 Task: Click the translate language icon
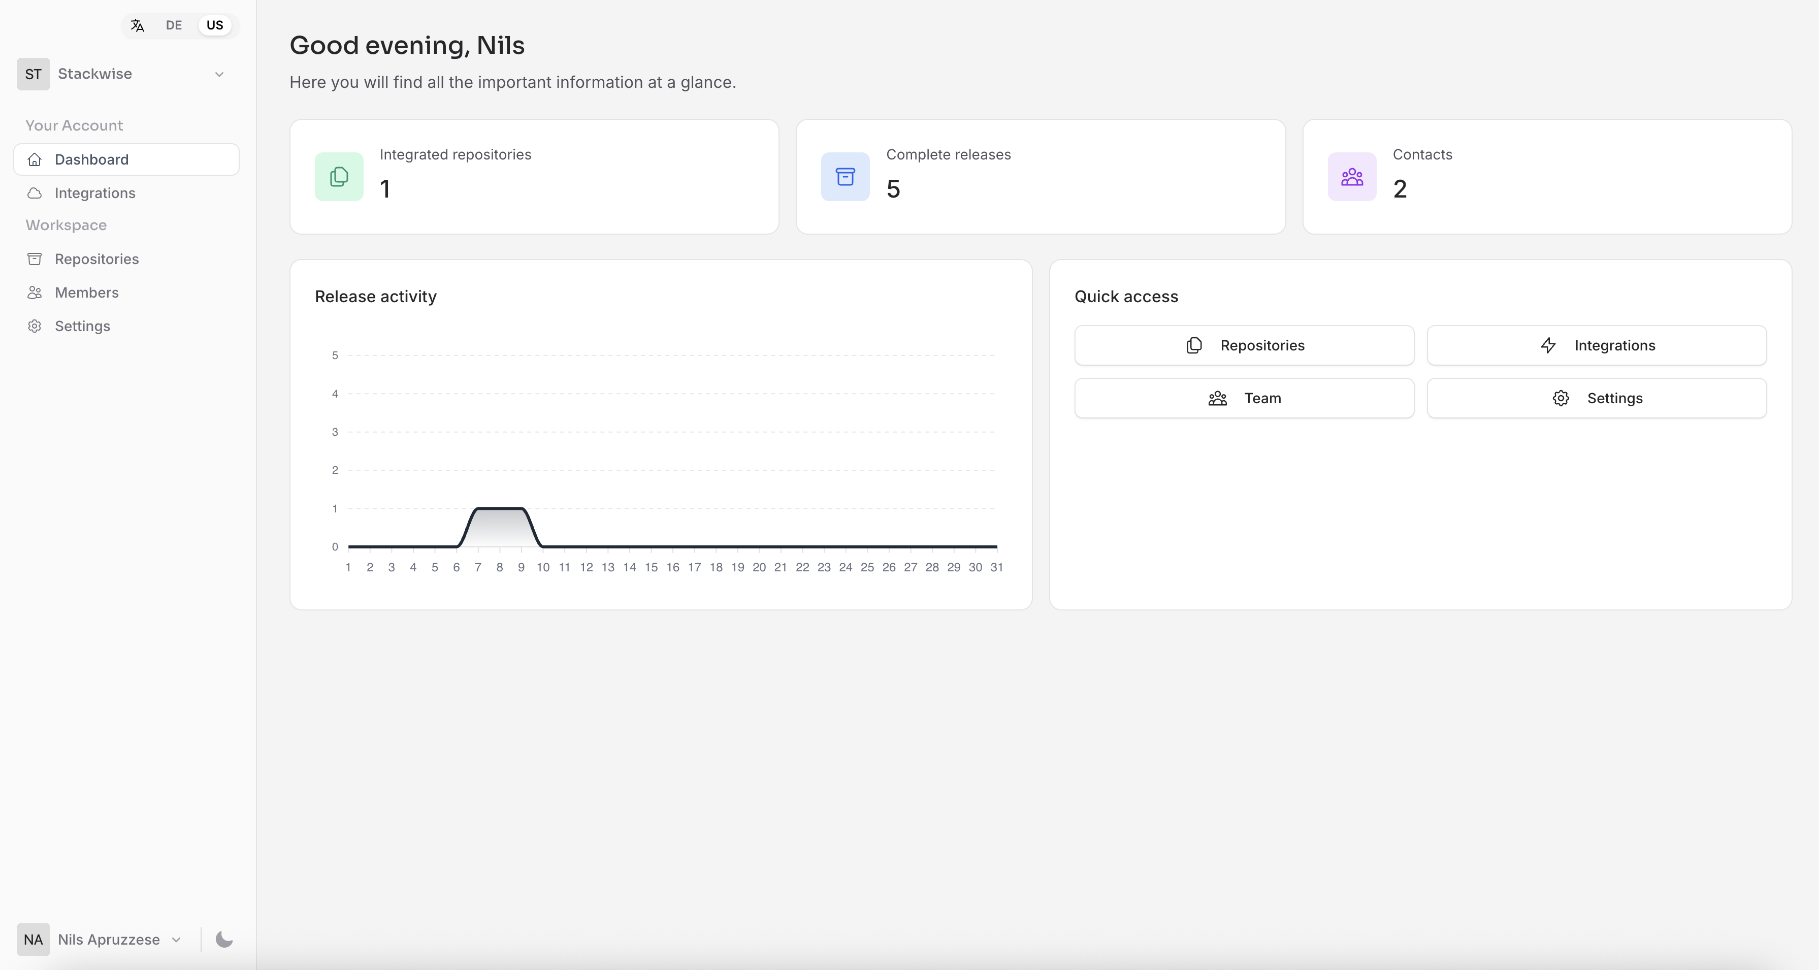pyautogui.click(x=138, y=25)
